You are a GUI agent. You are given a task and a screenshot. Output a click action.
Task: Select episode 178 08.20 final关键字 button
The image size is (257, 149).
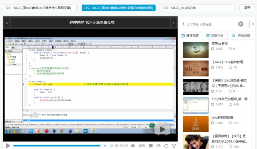point(39,8)
